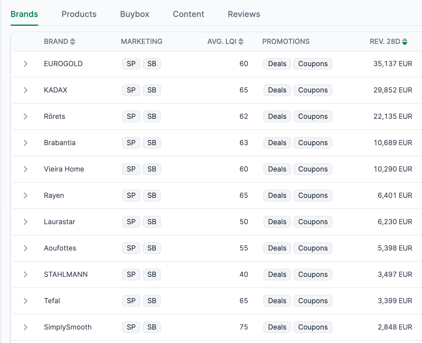Open Coupons for Vieira Home
Viewport: 422px width, 343px height.
pos(313,169)
